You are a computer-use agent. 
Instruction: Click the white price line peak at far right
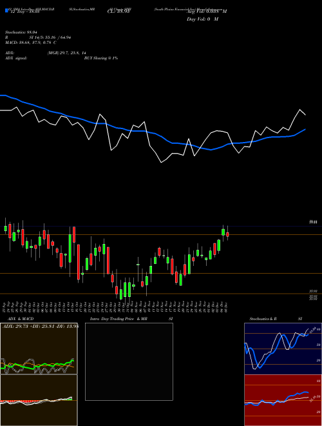click(x=300, y=110)
